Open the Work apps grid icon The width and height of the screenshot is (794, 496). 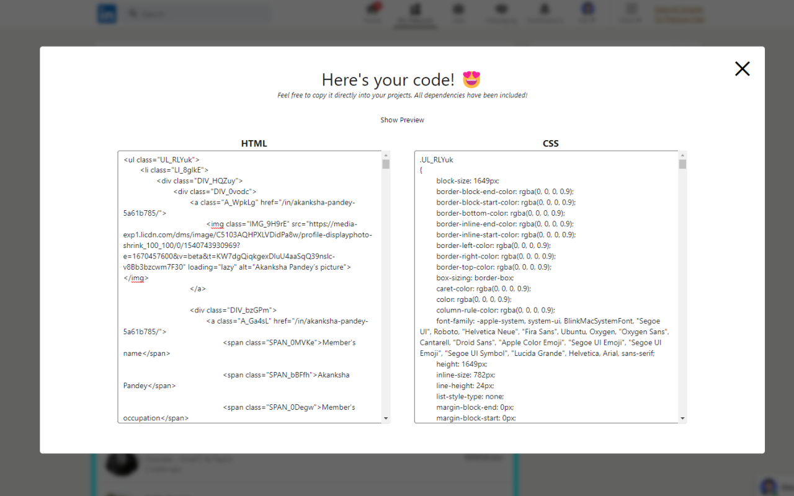[630, 12]
